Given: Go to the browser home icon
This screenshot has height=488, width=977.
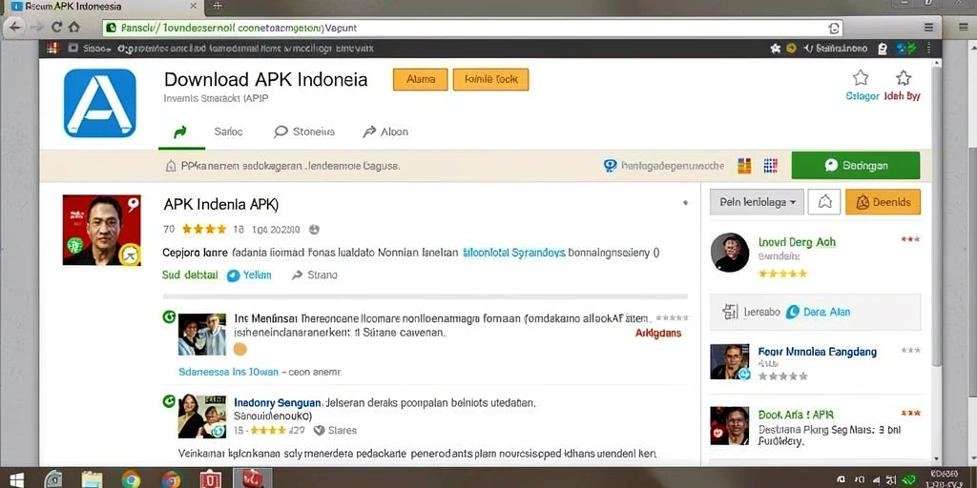Looking at the screenshot, I should tap(74, 28).
